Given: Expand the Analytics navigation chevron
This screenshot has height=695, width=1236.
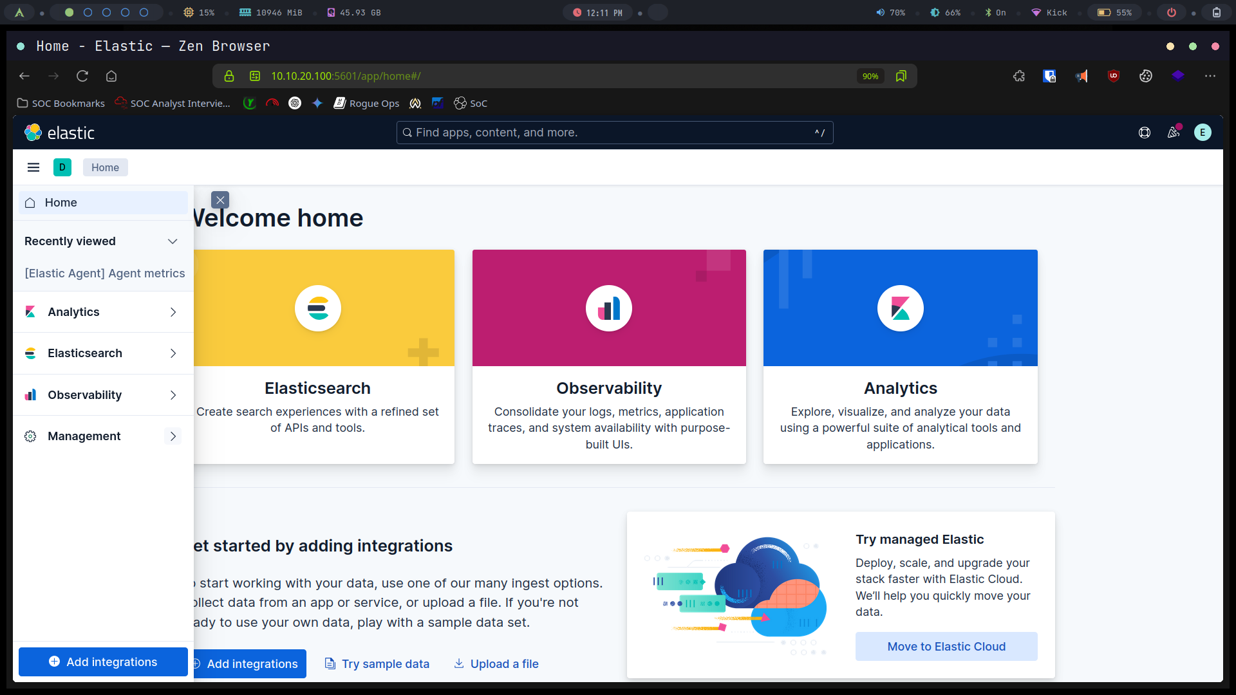Looking at the screenshot, I should point(173,312).
